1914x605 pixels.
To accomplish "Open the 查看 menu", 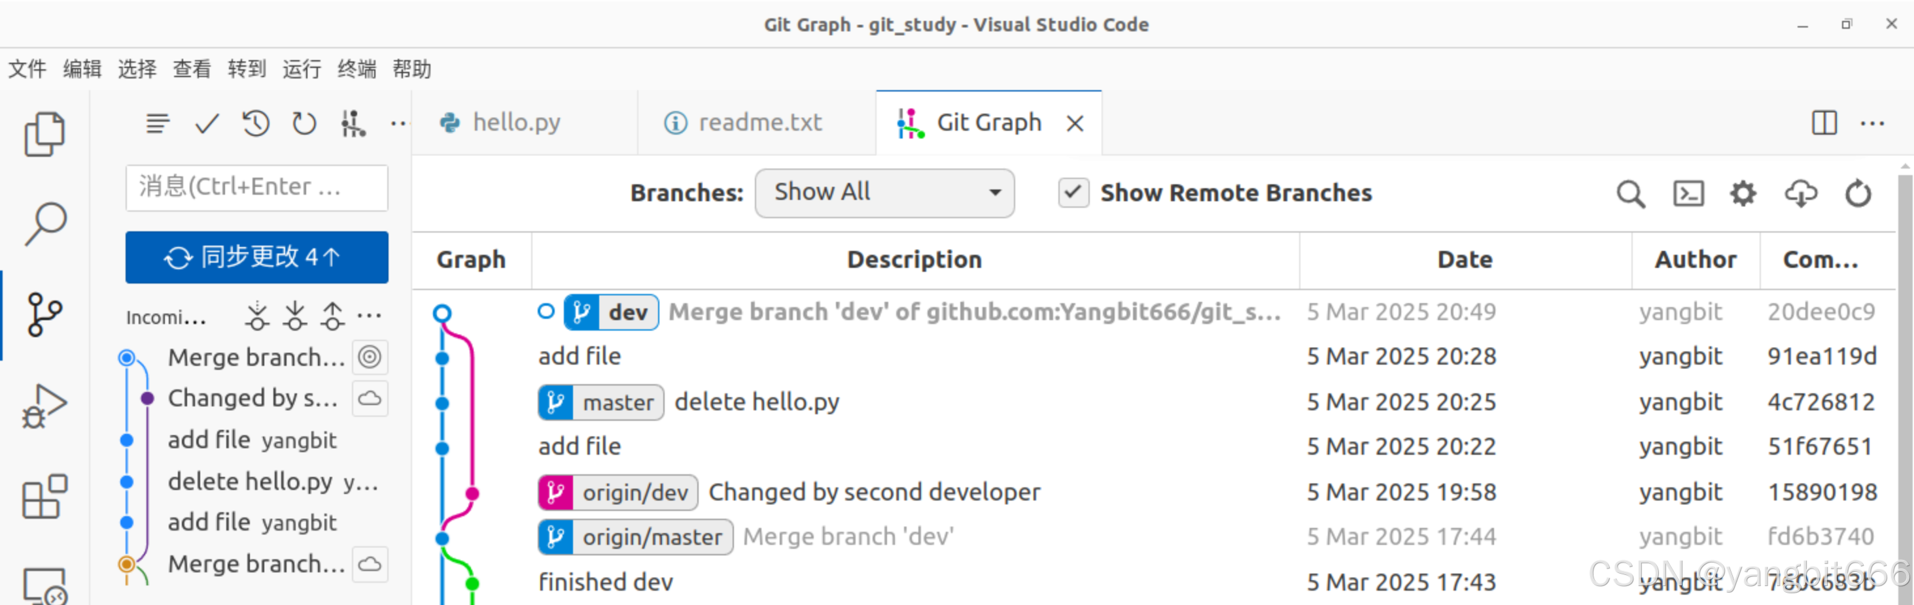I will click(192, 69).
